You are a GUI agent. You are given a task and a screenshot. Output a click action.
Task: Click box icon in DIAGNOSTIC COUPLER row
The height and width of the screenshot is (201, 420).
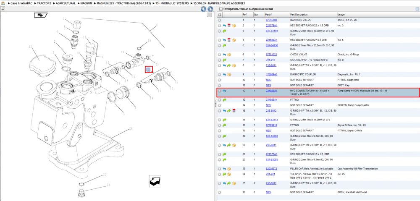tap(229, 74)
